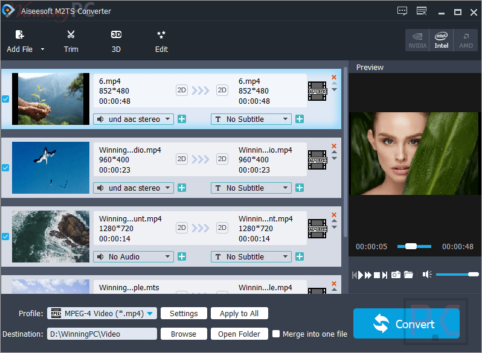The height and width of the screenshot is (353, 482).
Task: Remove Winning...unt.mp4 with its orange X
Action: click(x=334, y=215)
